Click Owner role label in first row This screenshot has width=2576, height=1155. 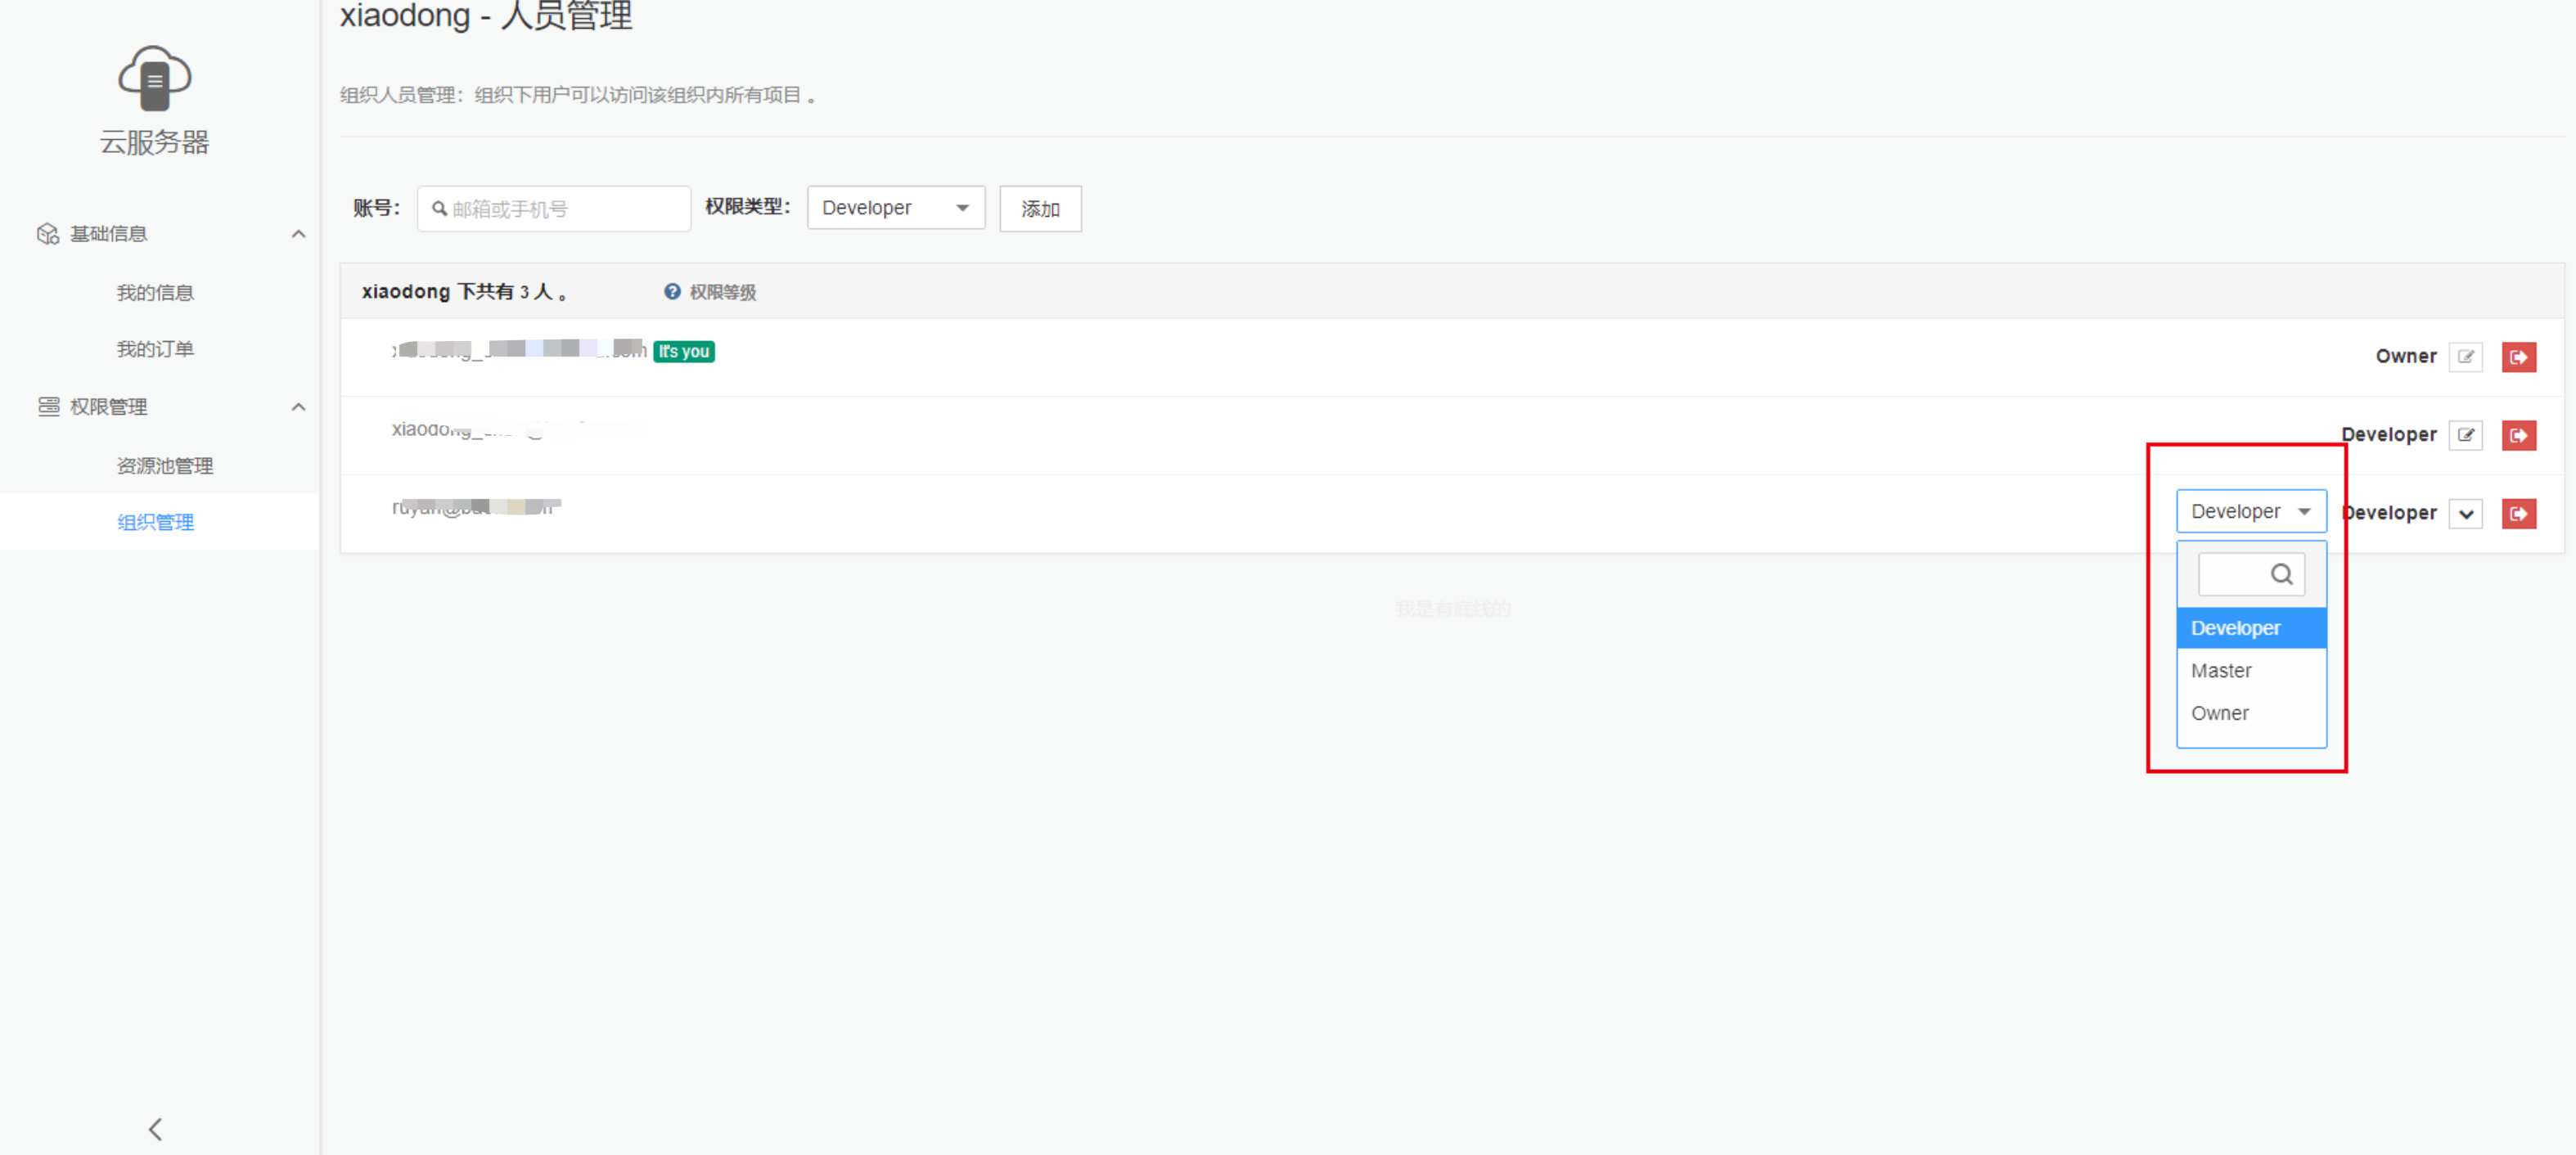pos(2406,356)
